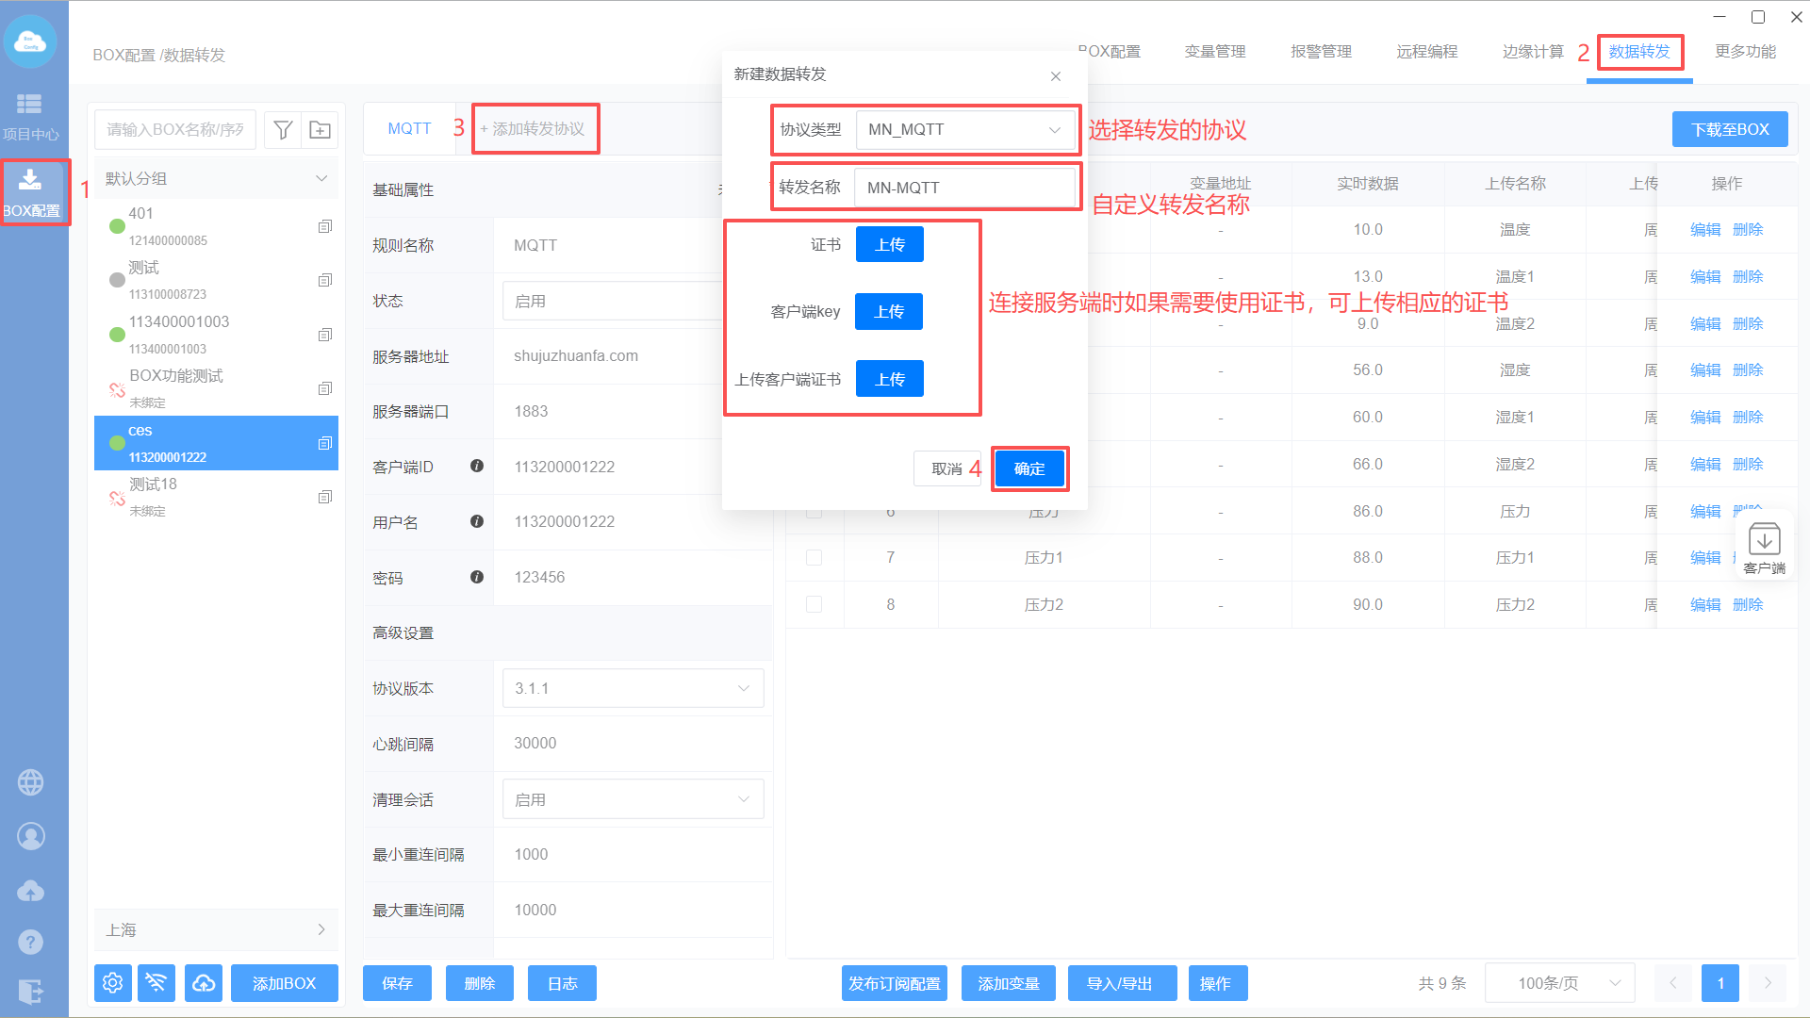Screen dimensions: 1810x1018
Task: Check the checkbox for row 8
Action: [814, 604]
